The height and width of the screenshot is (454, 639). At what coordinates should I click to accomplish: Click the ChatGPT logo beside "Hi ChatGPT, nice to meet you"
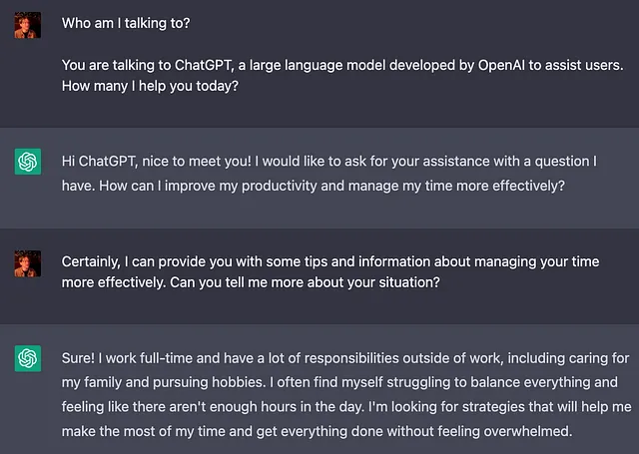tap(28, 162)
